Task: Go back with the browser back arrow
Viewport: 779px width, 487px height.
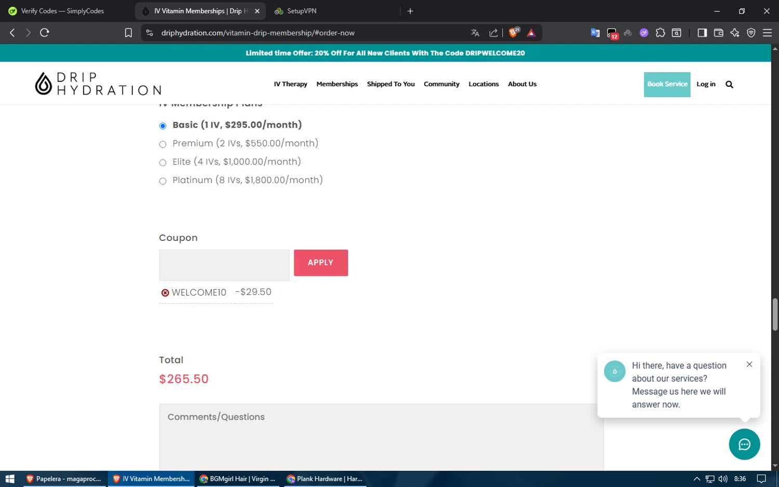Action: [12, 33]
